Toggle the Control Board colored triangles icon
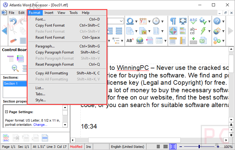The image size is (235, 150). [173, 31]
